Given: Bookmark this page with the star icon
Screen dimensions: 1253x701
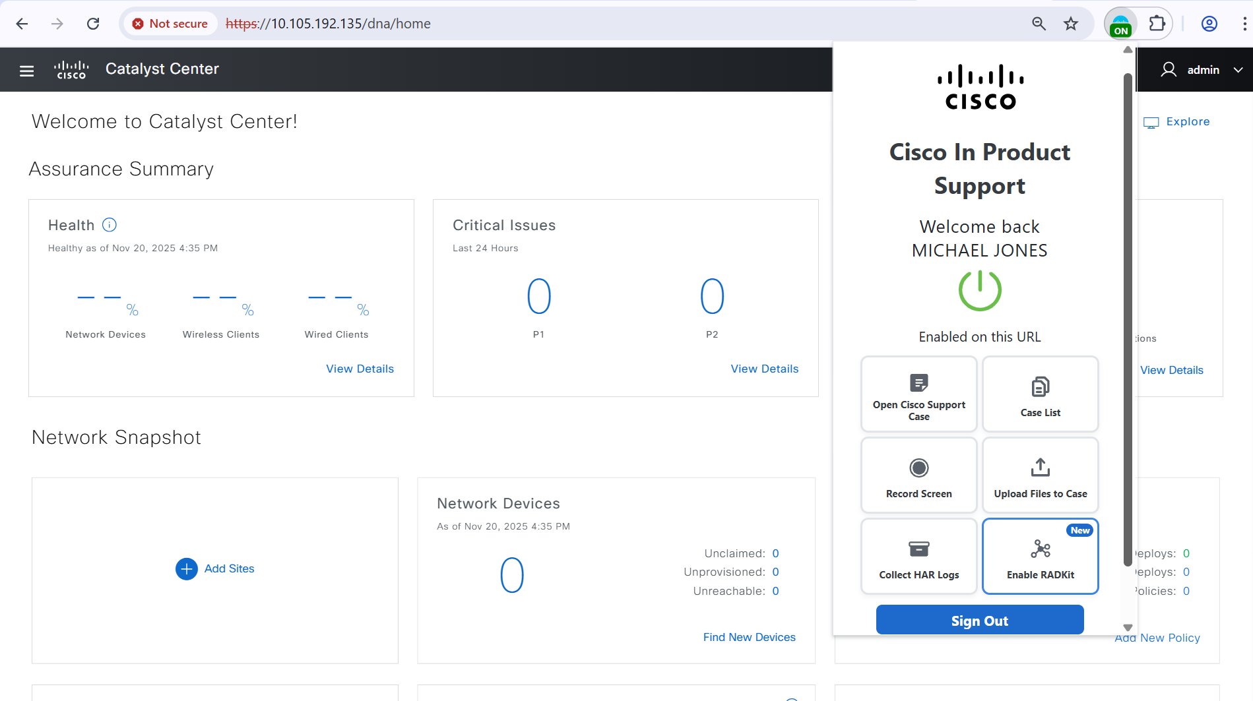Looking at the screenshot, I should tap(1070, 24).
